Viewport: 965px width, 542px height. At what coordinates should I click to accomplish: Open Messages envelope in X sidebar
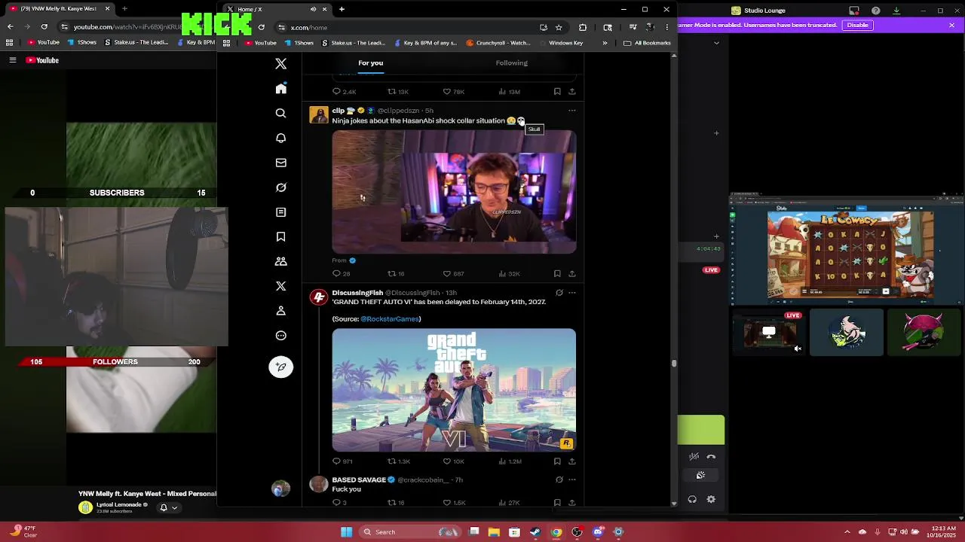pyautogui.click(x=280, y=163)
